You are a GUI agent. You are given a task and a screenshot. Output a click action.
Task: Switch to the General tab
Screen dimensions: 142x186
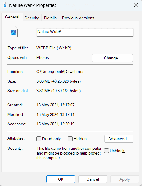12,17
